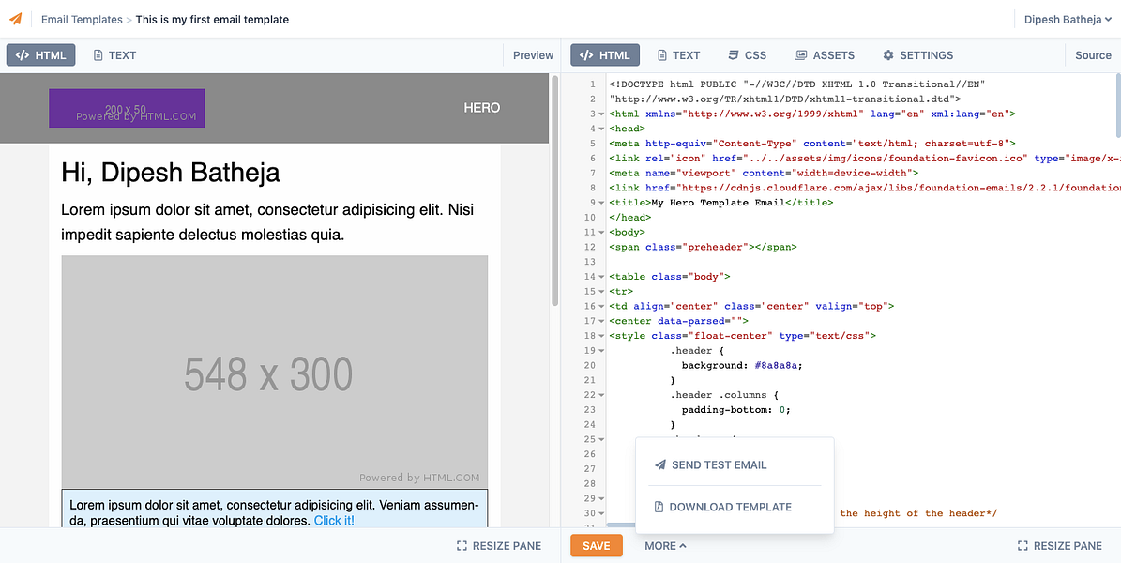
Task: Open the Assets tab
Action: (x=825, y=55)
